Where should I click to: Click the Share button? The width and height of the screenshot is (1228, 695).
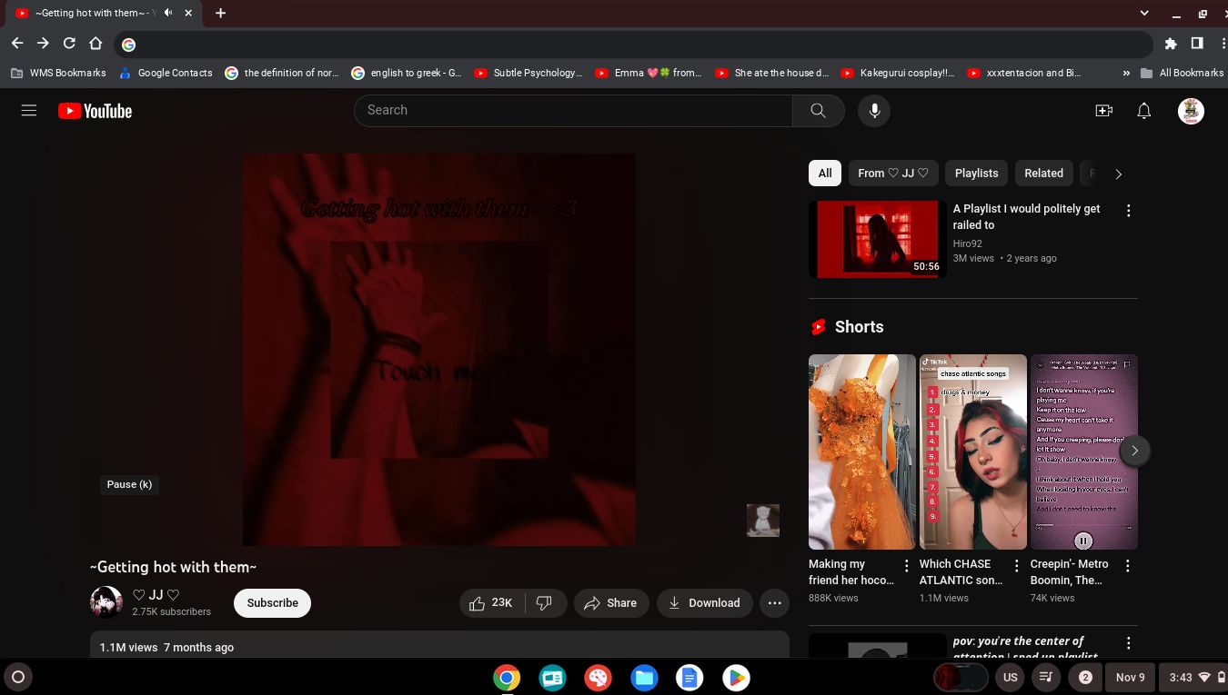coord(610,603)
